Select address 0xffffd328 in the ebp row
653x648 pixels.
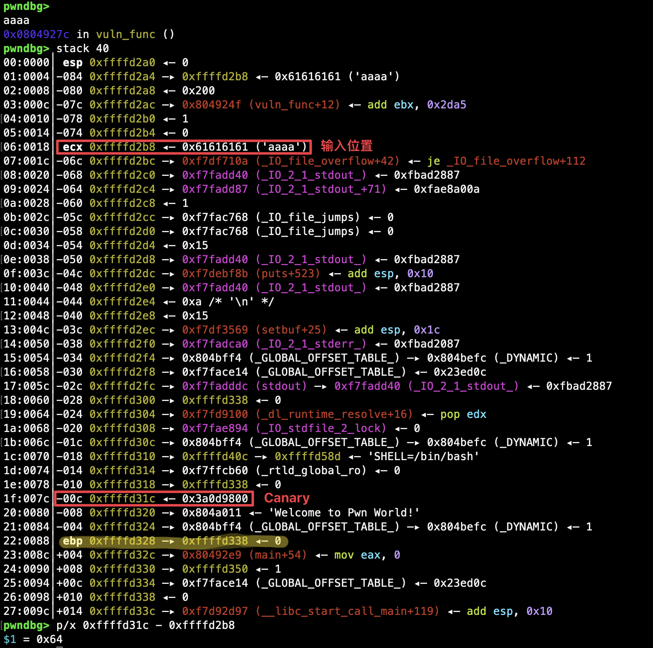click(122, 541)
